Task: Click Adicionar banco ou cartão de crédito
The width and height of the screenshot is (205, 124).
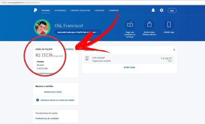Action: coord(58,100)
